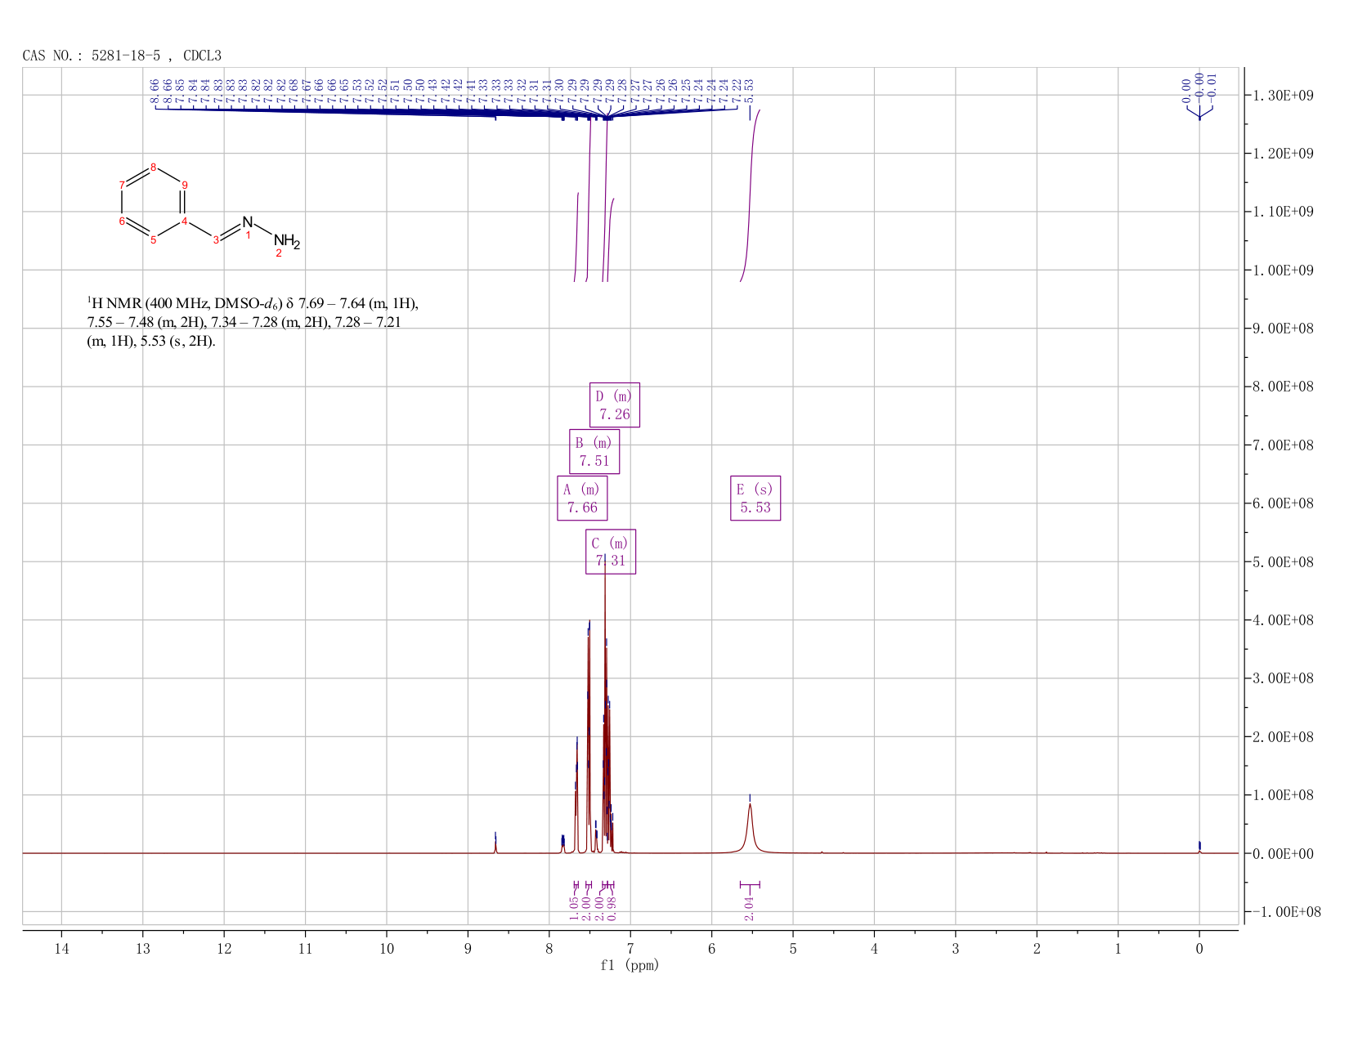Click the 10 ppm tick on the x-axis
1349x1042 pixels.
point(387,948)
